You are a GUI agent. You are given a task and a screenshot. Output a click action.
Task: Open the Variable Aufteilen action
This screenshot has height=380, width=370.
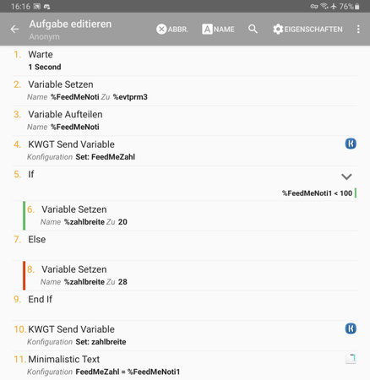(185, 121)
